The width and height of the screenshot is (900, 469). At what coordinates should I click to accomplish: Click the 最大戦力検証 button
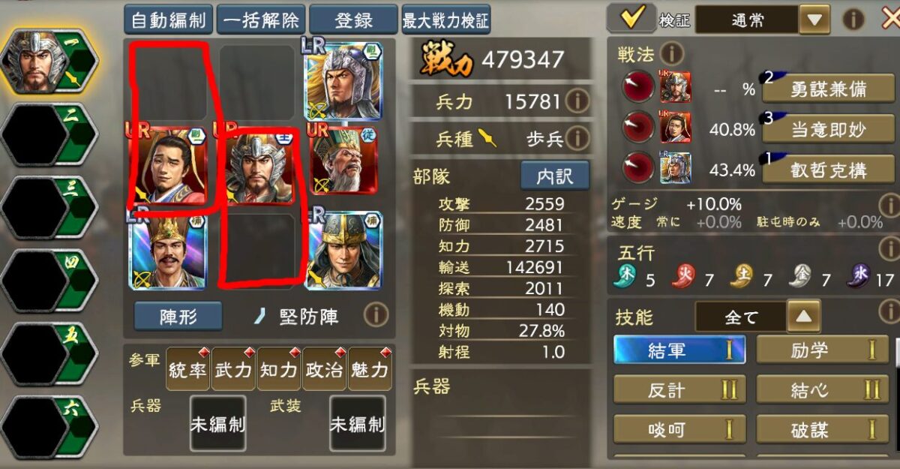446,20
